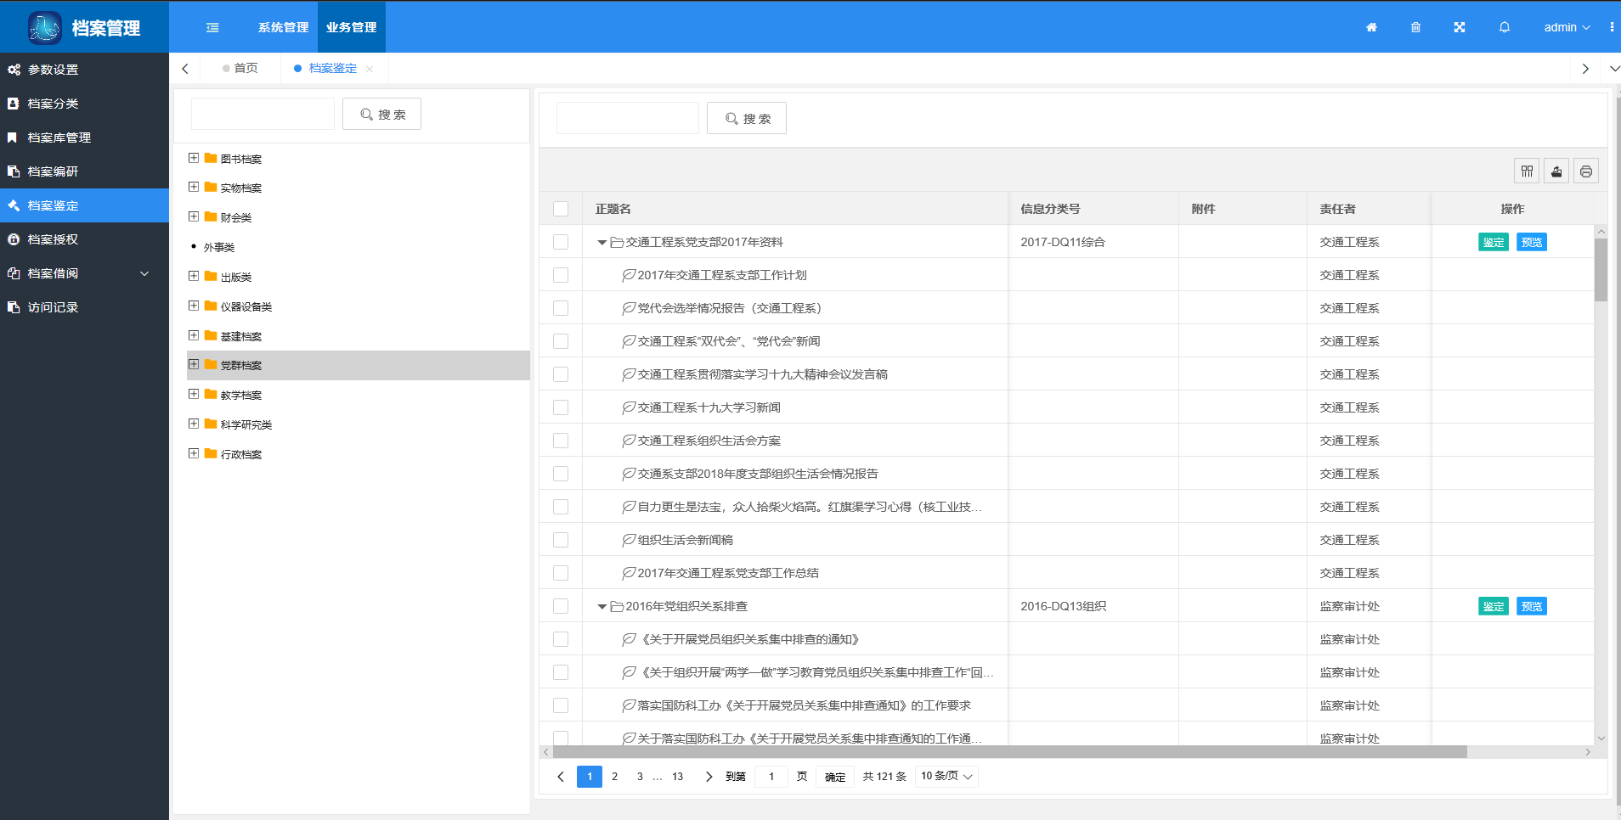This screenshot has width=1621, height=820.
Task: Collapse the 交通工程系党支部2017年资料 folder
Action: pos(602,241)
